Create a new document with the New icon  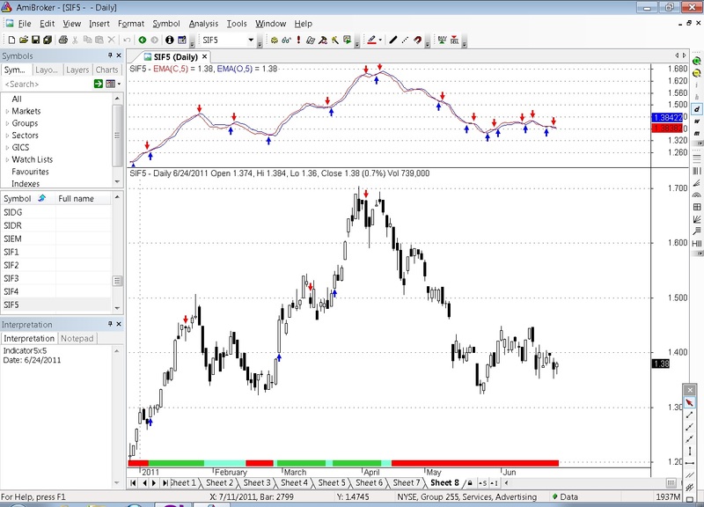(x=11, y=40)
